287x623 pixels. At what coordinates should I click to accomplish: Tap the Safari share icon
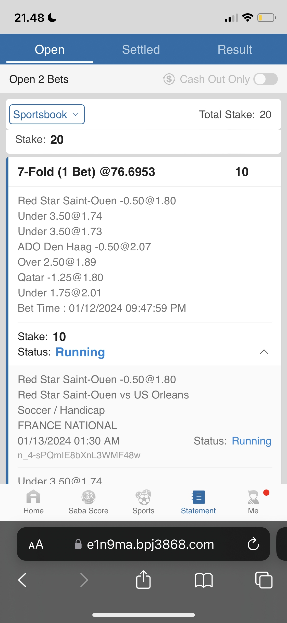click(143, 580)
